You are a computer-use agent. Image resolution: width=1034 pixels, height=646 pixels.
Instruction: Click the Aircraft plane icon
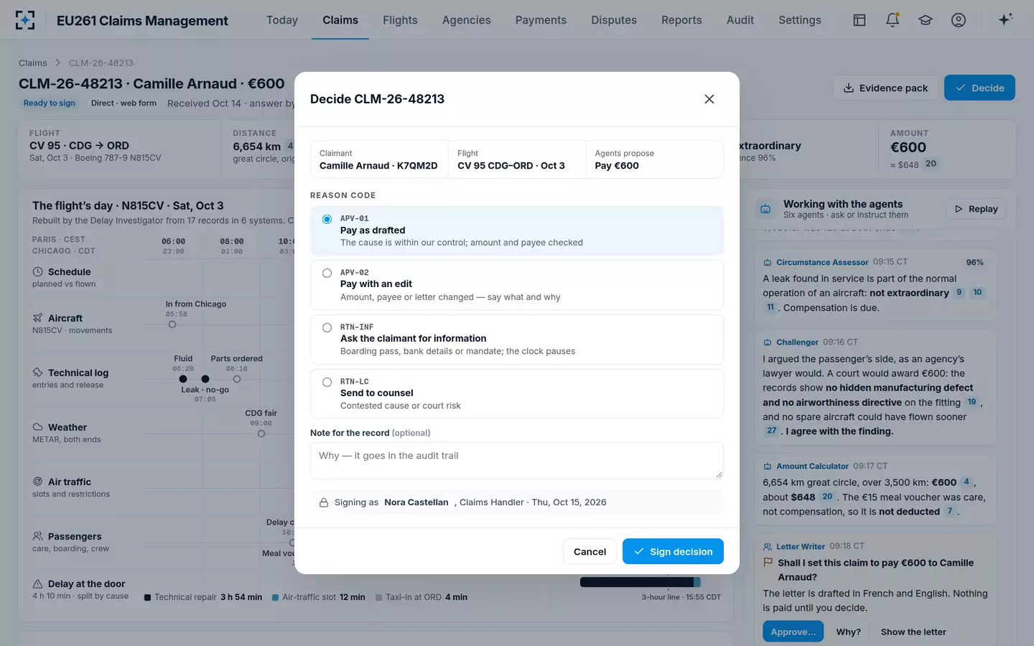click(38, 318)
